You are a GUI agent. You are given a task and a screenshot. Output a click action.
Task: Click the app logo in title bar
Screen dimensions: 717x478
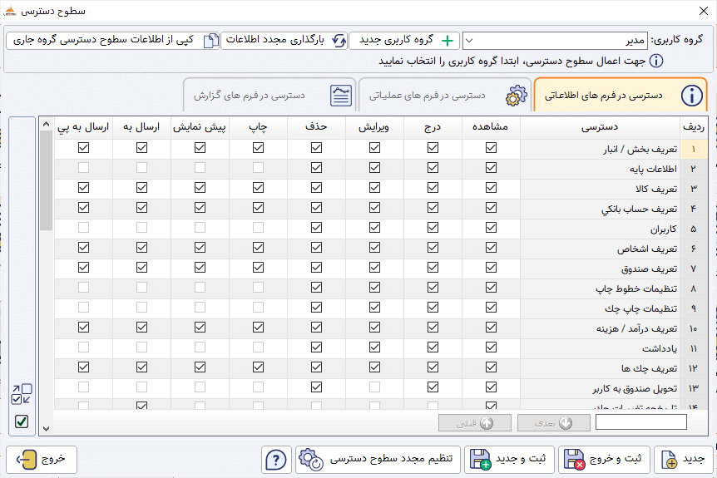(x=10, y=12)
